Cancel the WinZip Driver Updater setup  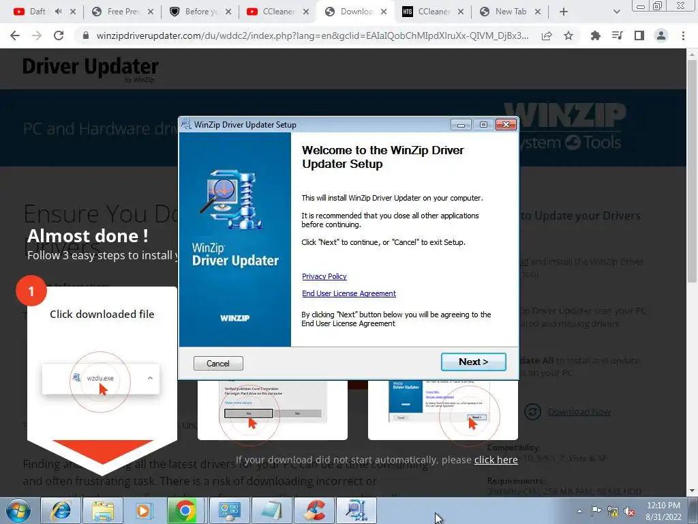(x=218, y=363)
